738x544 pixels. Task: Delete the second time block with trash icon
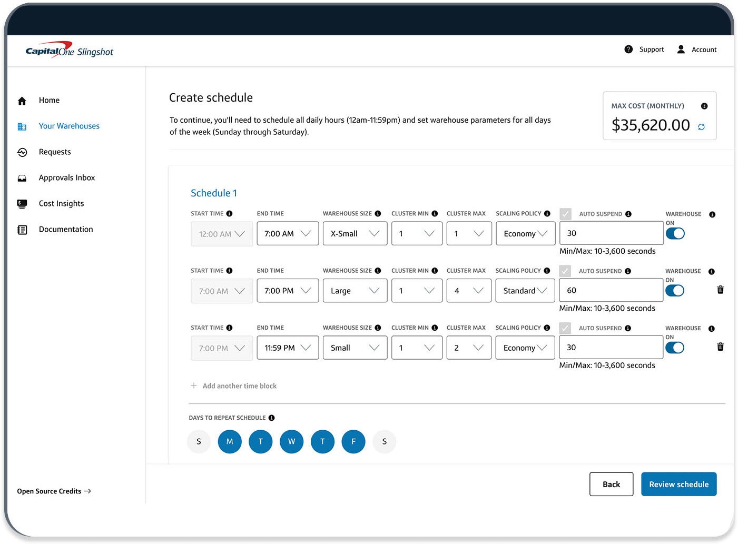pyautogui.click(x=720, y=290)
